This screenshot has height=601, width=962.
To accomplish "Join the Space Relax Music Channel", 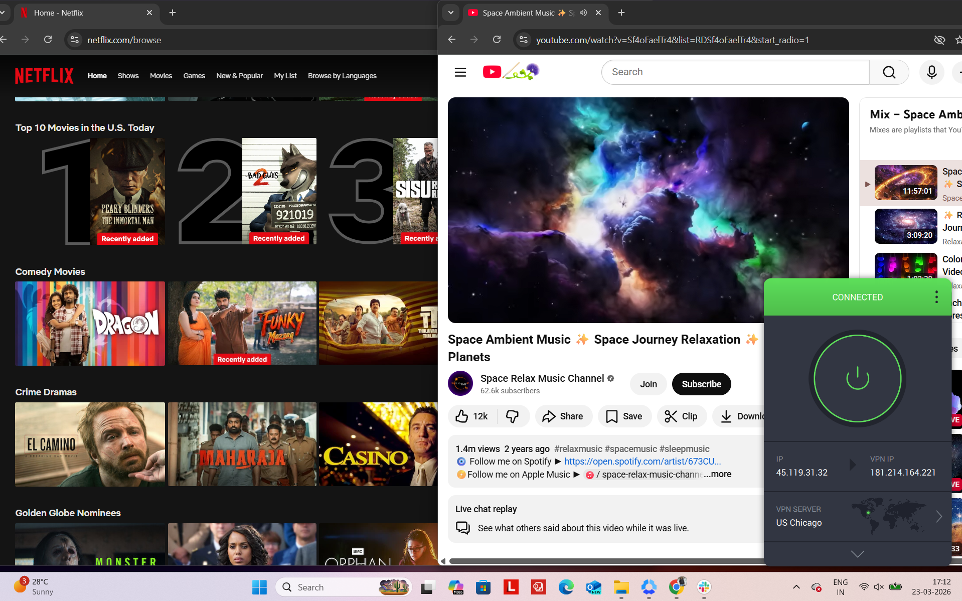I will pos(648,384).
